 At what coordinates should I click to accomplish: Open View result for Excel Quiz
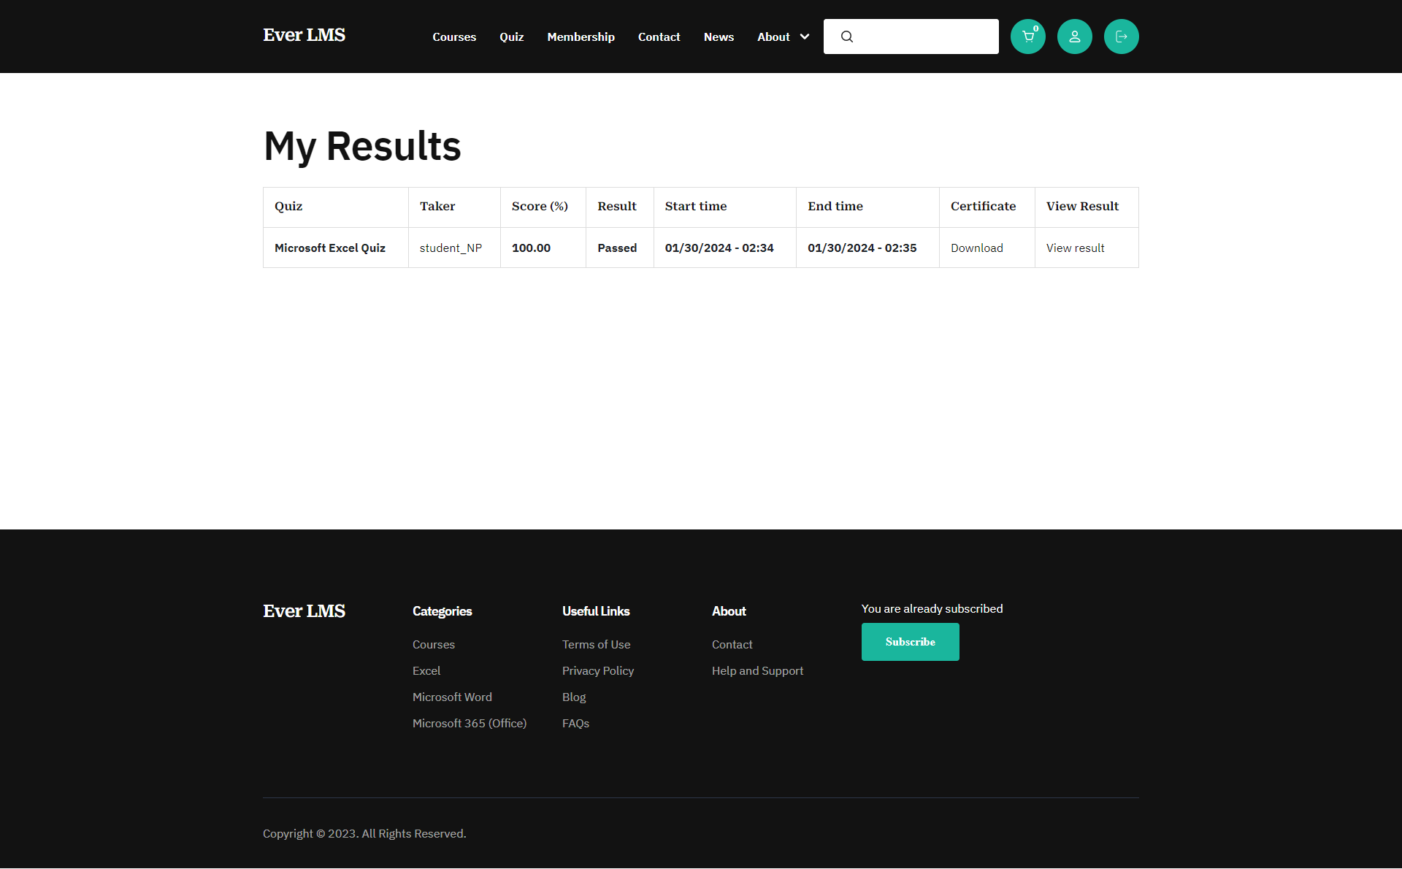tap(1075, 248)
